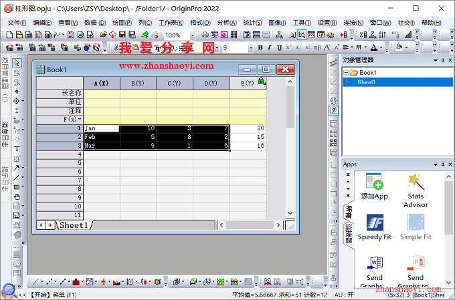Click the Line+Symbol plot icon
This screenshot has width=455, height=300.
coord(63,282)
